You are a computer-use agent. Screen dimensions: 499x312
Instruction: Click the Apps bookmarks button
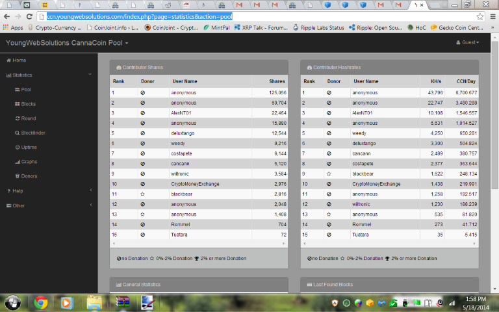pyautogui.click(x=13, y=28)
